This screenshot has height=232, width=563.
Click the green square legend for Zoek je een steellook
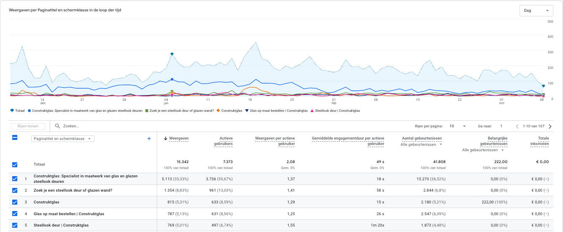click(146, 111)
